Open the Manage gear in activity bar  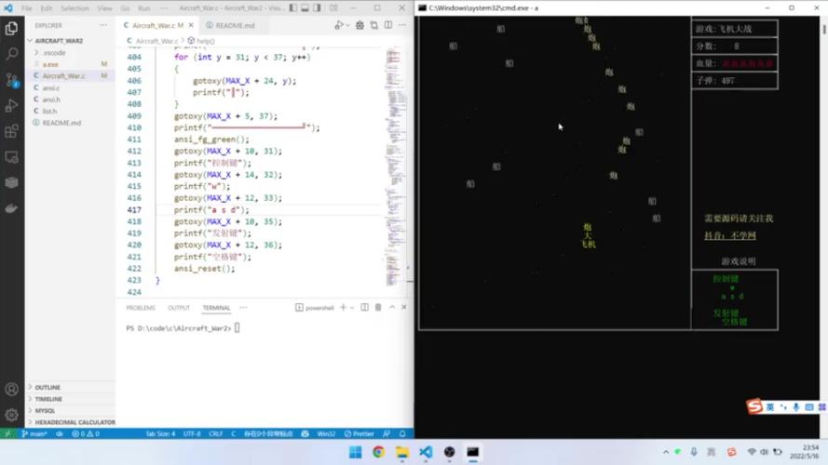point(11,415)
